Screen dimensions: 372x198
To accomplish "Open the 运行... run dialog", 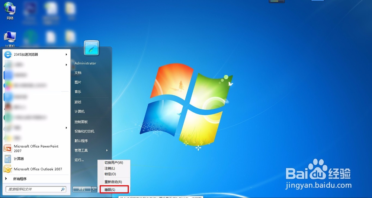I will point(79,160).
